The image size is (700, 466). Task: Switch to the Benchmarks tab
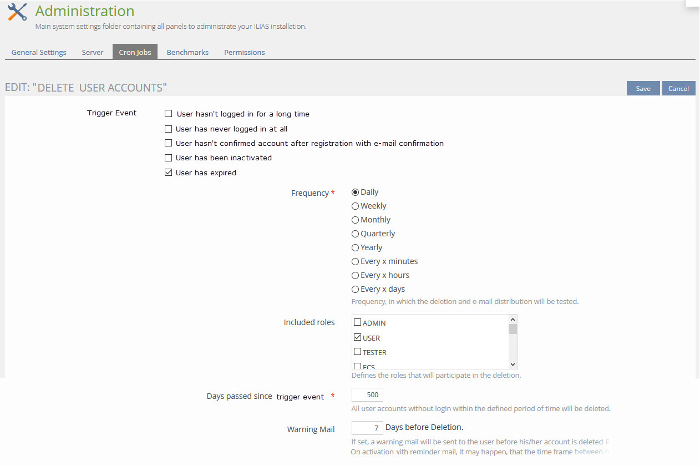point(187,52)
